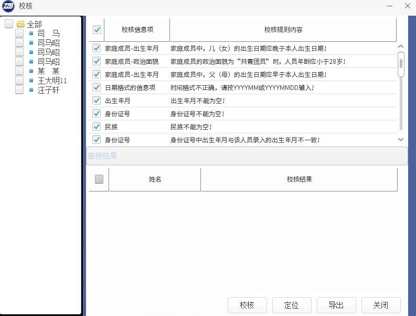The height and width of the screenshot is (316, 416).
Task: Click the 校核信息项 column header
Action: click(137, 30)
